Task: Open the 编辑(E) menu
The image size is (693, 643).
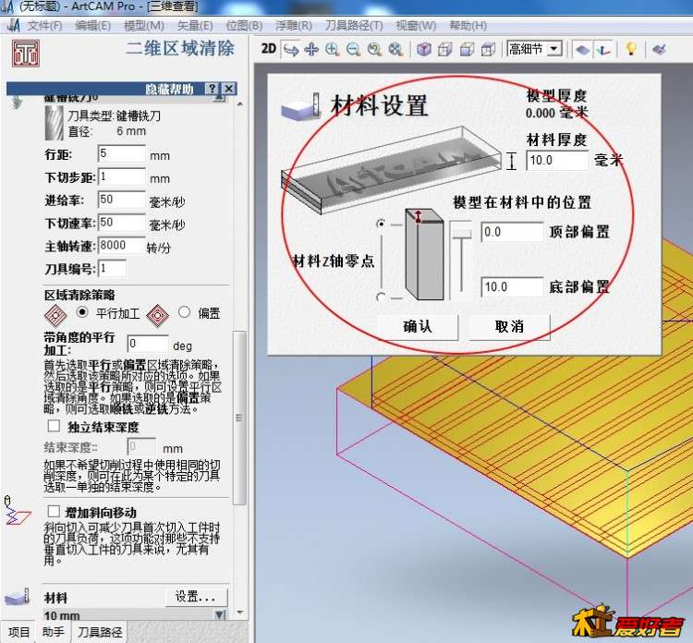Action: tap(92, 26)
